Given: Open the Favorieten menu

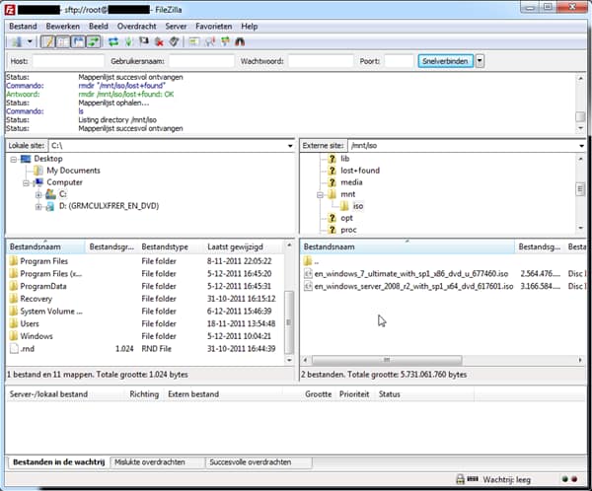Looking at the screenshot, I should pyautogui.click(x=214, y=27).
